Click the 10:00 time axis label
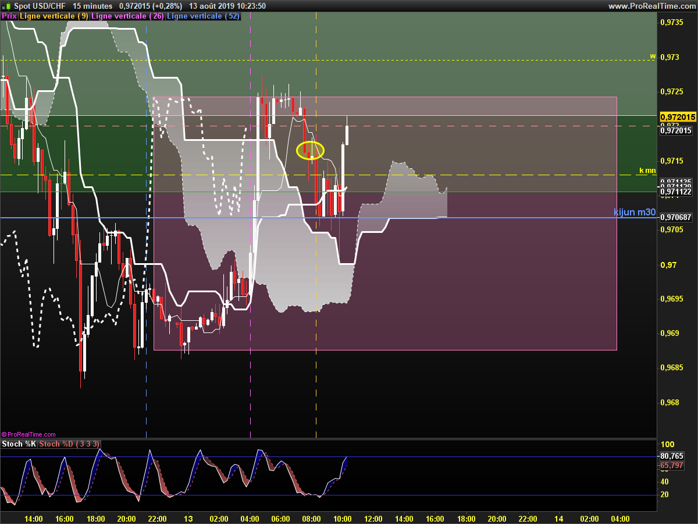Viewport: 698px width, 524px height. tap(342, 519)
